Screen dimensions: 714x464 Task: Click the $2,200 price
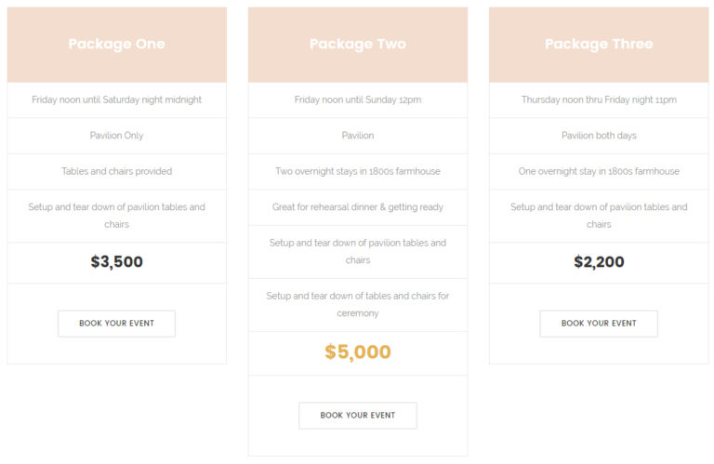click(599, 262)
